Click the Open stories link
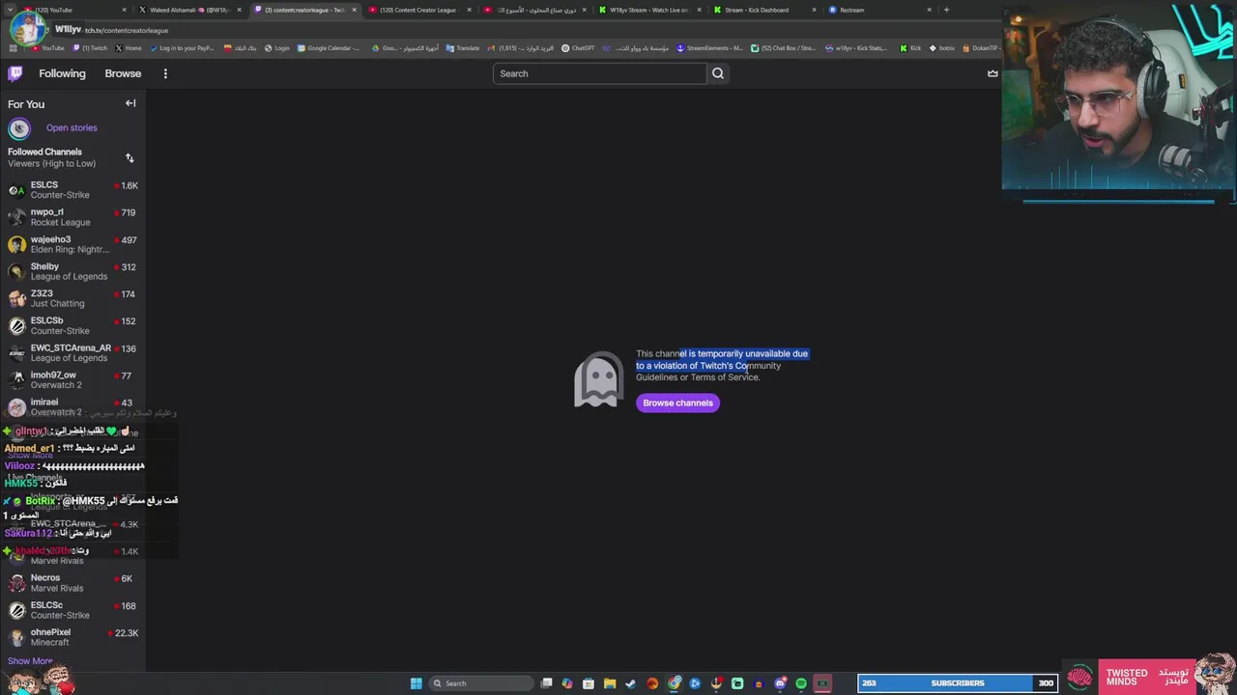The height and width of the screenshot is (695, 1237). tap(72, 127)
